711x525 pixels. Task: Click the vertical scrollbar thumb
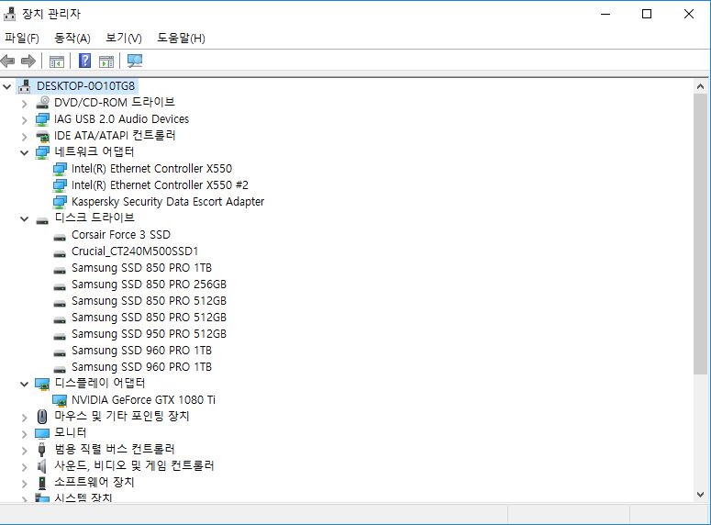[x=700, y=234]
